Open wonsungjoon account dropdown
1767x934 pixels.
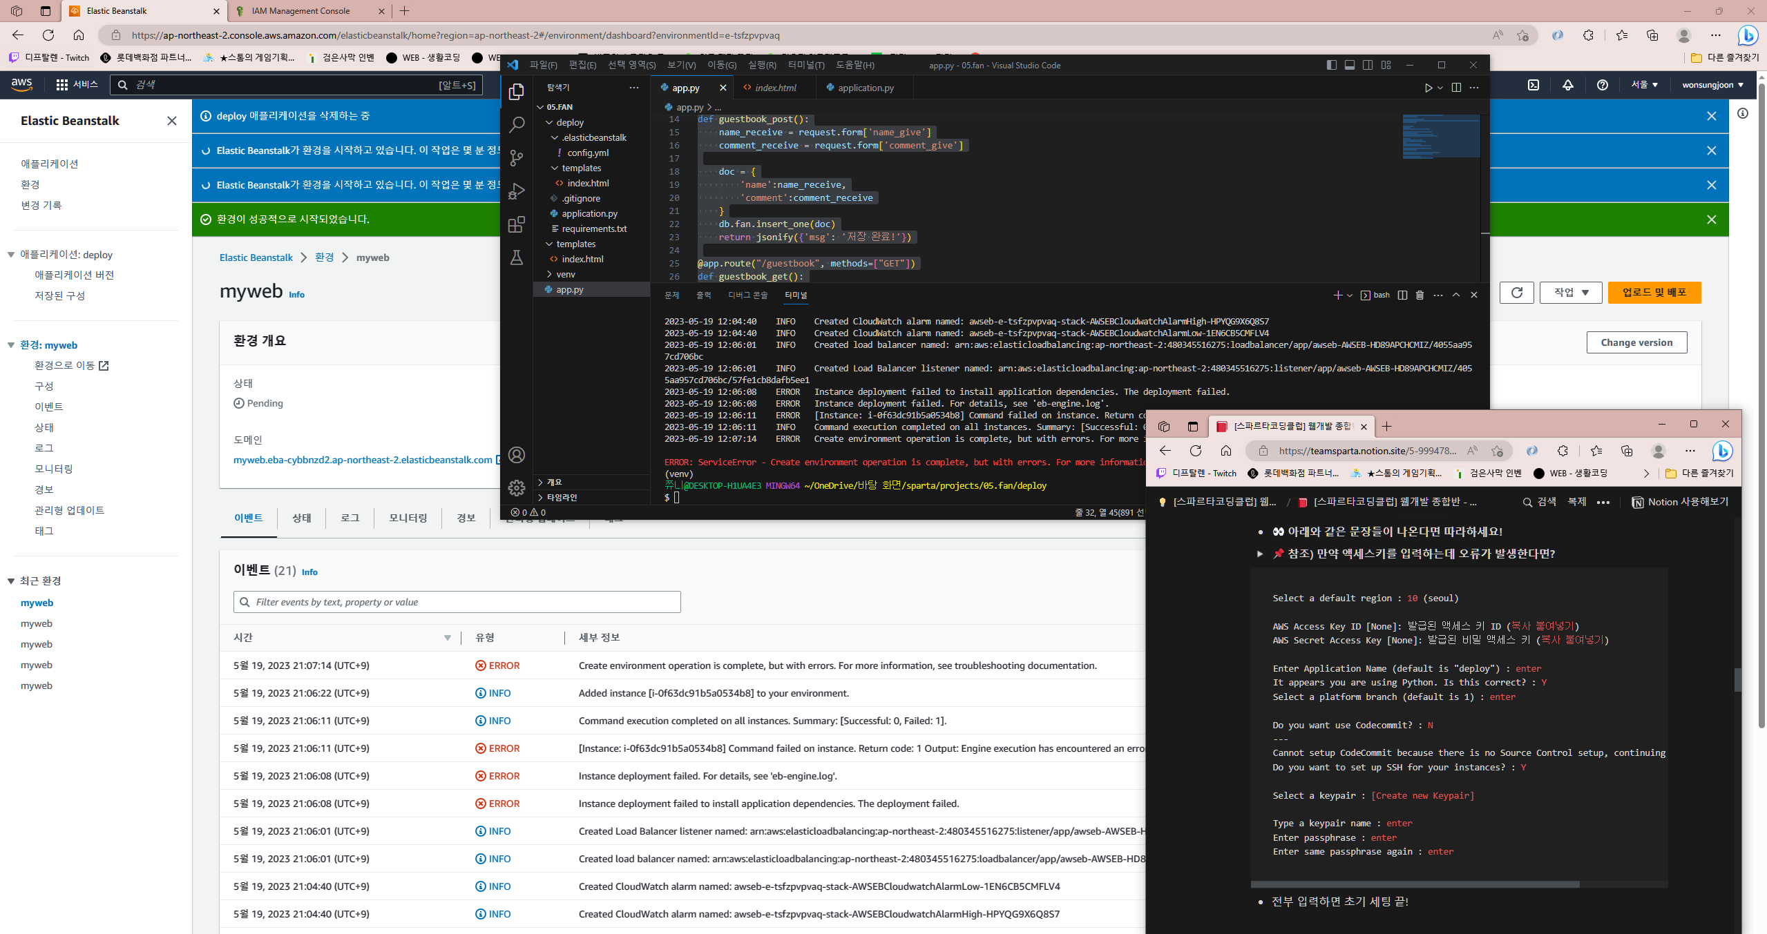1712,85
